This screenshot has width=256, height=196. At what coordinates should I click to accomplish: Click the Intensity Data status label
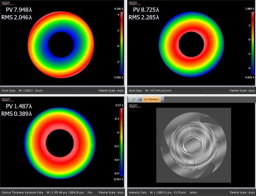(138, 193)
